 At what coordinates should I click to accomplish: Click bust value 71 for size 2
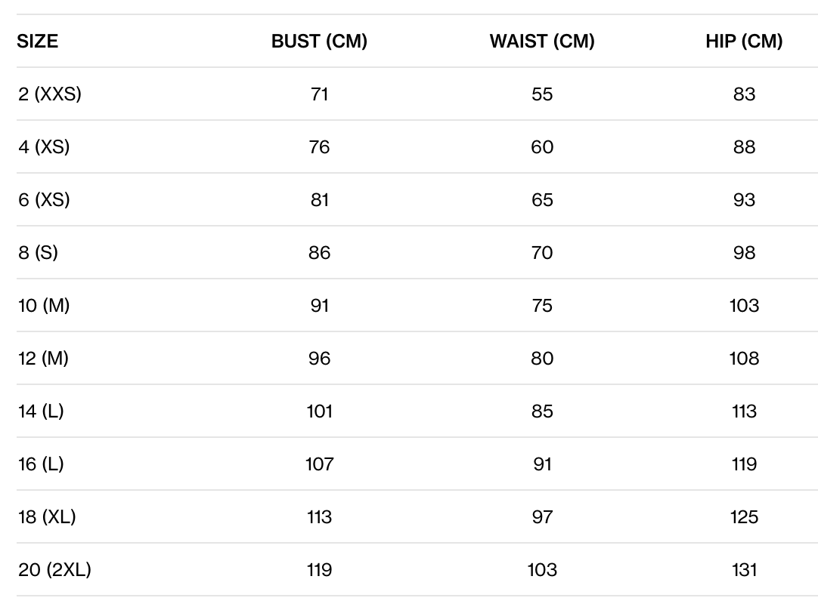pyautogui.click(x=319, y=94)
